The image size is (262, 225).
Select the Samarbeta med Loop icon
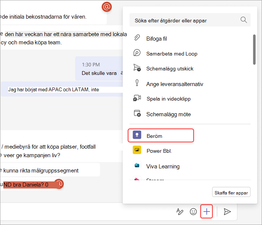point(137,53)
